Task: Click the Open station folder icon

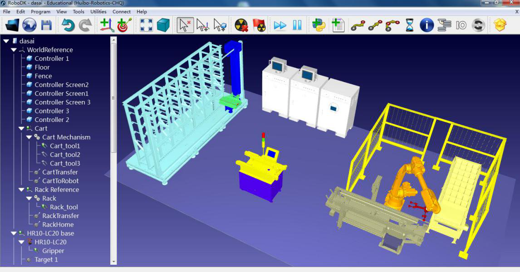Action: coord(12,25)
